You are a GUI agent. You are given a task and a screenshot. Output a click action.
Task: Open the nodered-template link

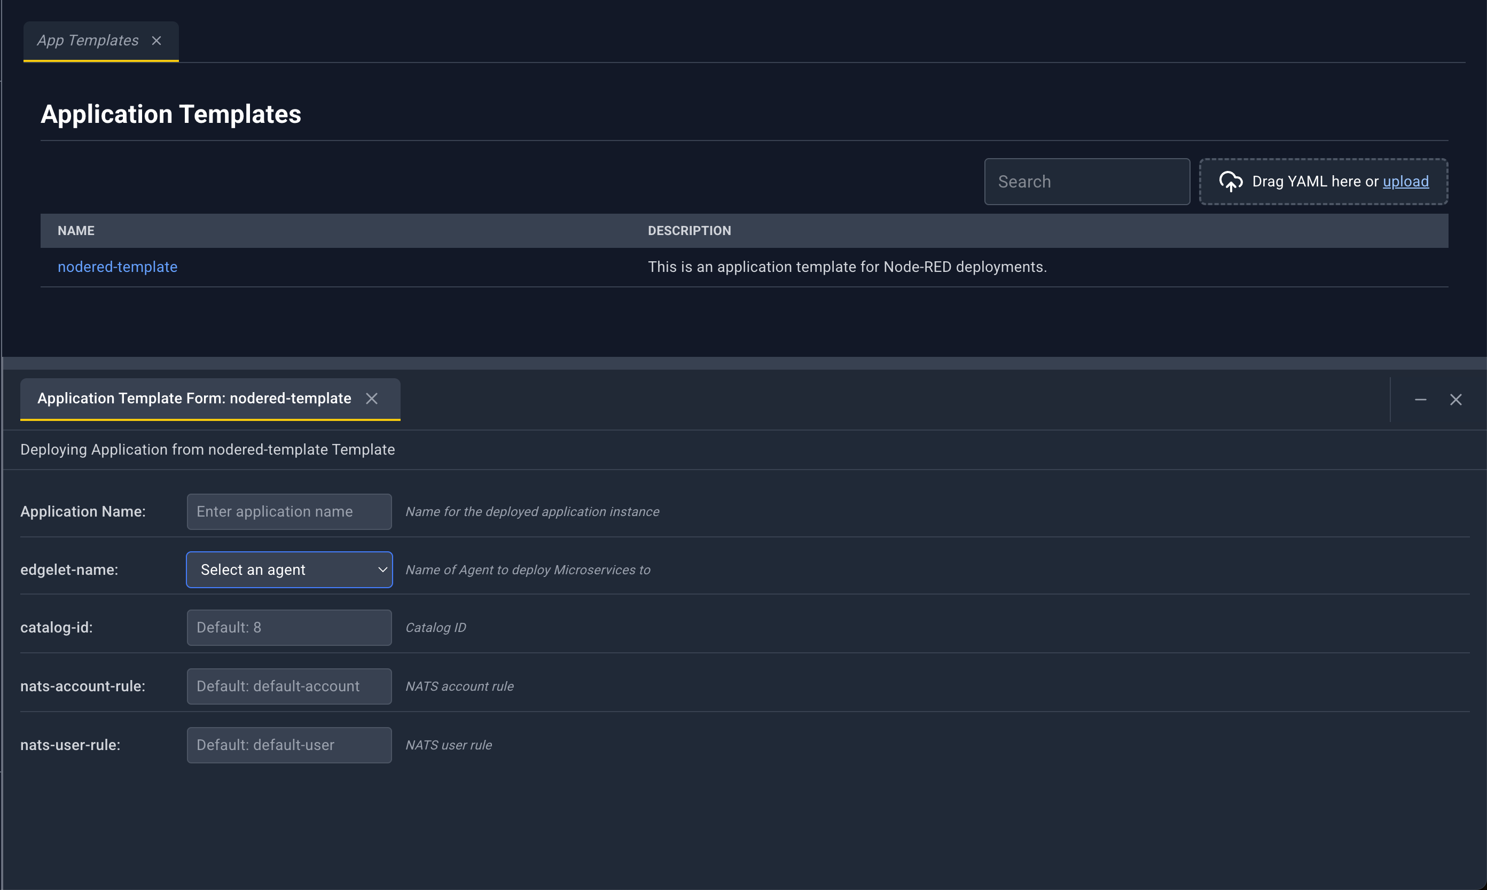point(118,267)
